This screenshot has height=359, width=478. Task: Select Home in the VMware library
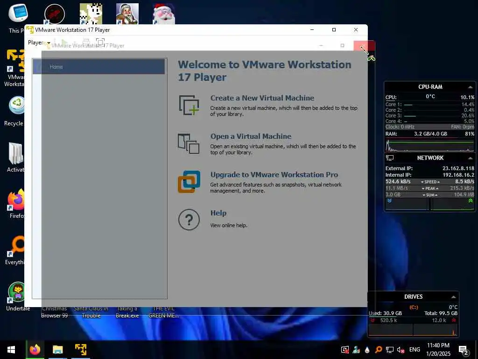pyautogui.click(x=99, y=66)
